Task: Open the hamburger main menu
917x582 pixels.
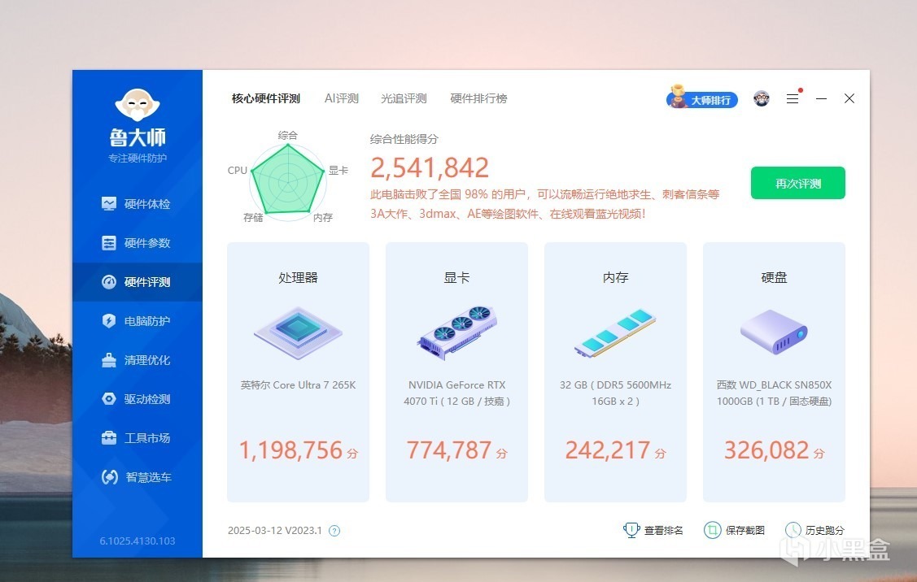Action: click(x=793, y=98)
